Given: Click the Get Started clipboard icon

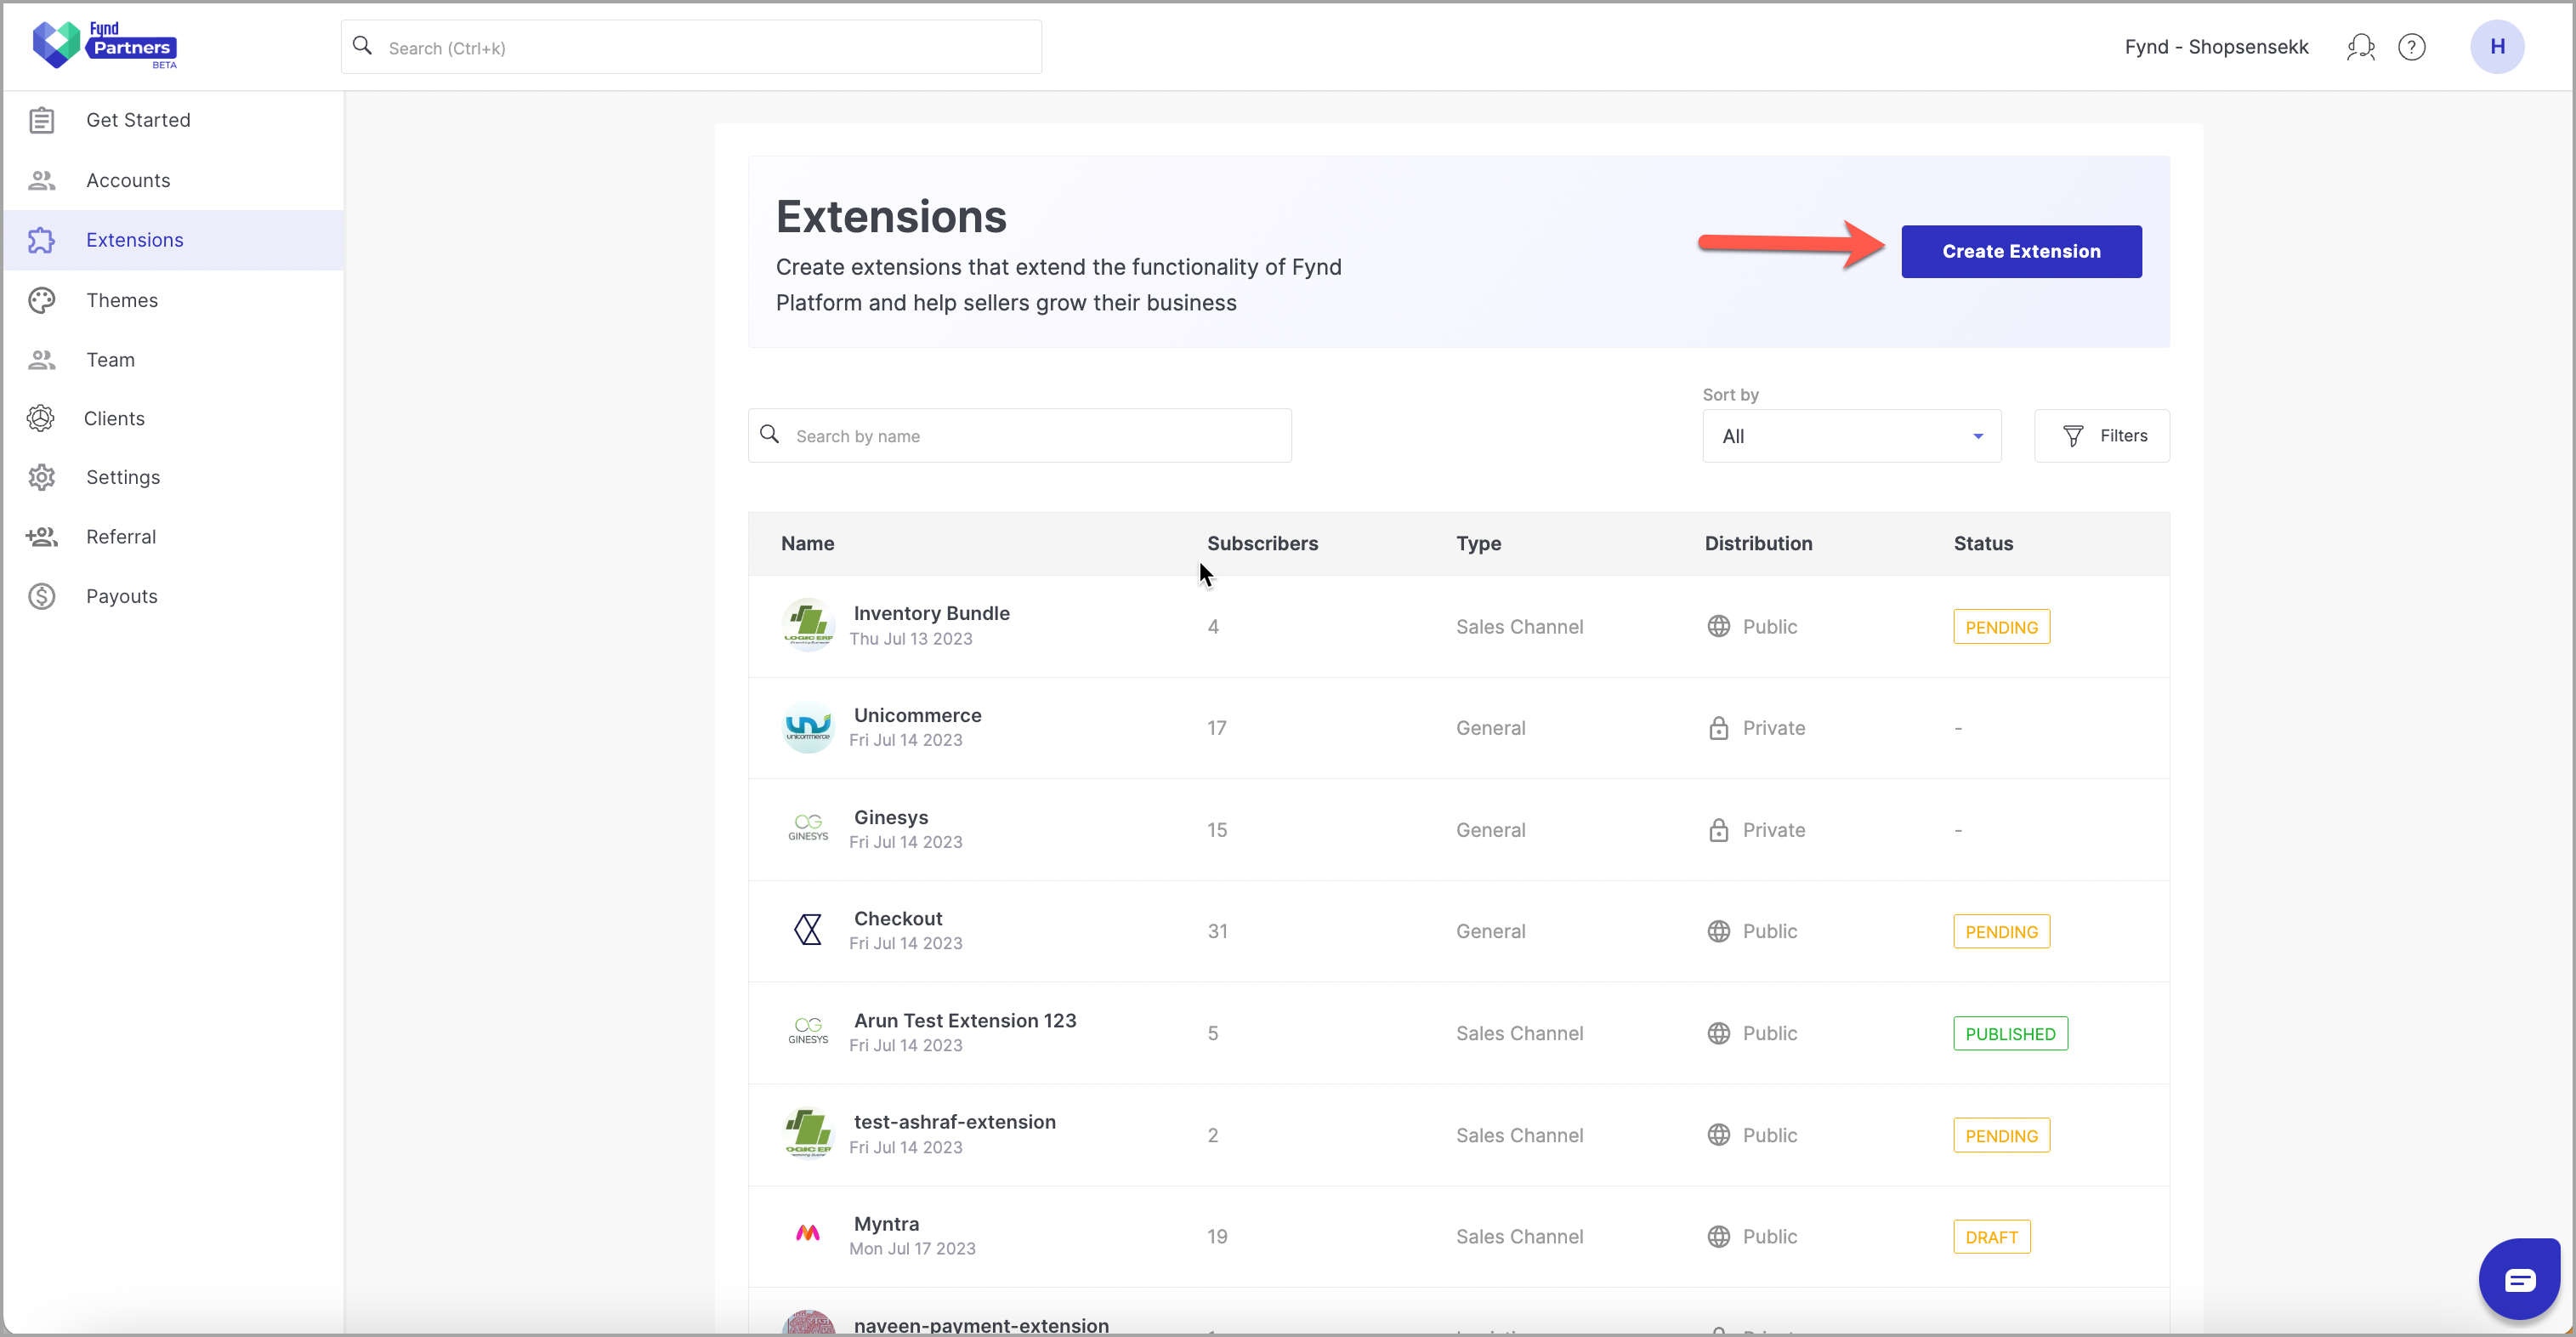Looking at the screenshot, I should pyautogui.click(x=41, y=120).
